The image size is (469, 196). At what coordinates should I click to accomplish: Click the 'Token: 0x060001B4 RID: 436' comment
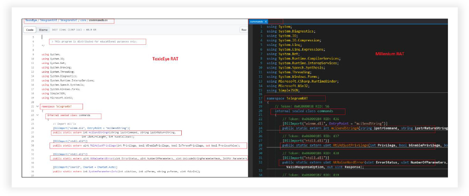click(x=311, y=119)
